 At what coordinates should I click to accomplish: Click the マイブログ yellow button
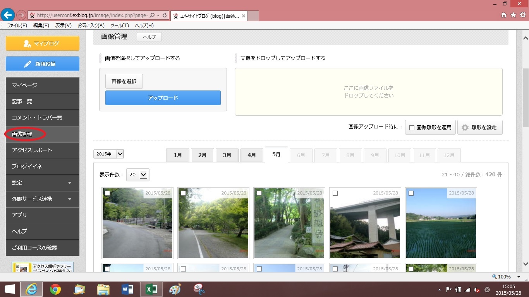pyautogui.click(x=43, y=43)
